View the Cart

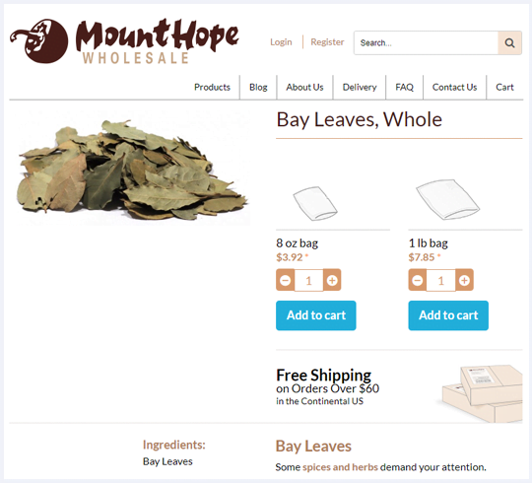[x=504, y=87]
